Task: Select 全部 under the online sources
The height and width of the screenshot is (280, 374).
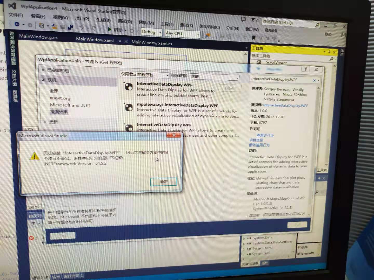Action: [x=54, y=91]
